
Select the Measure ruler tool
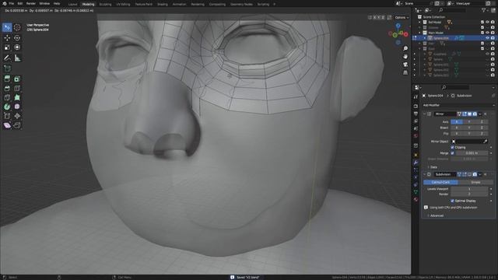17,58
